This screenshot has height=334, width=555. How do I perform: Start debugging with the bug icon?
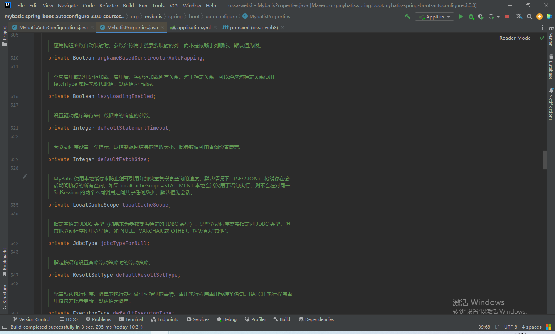pos(471,17)
